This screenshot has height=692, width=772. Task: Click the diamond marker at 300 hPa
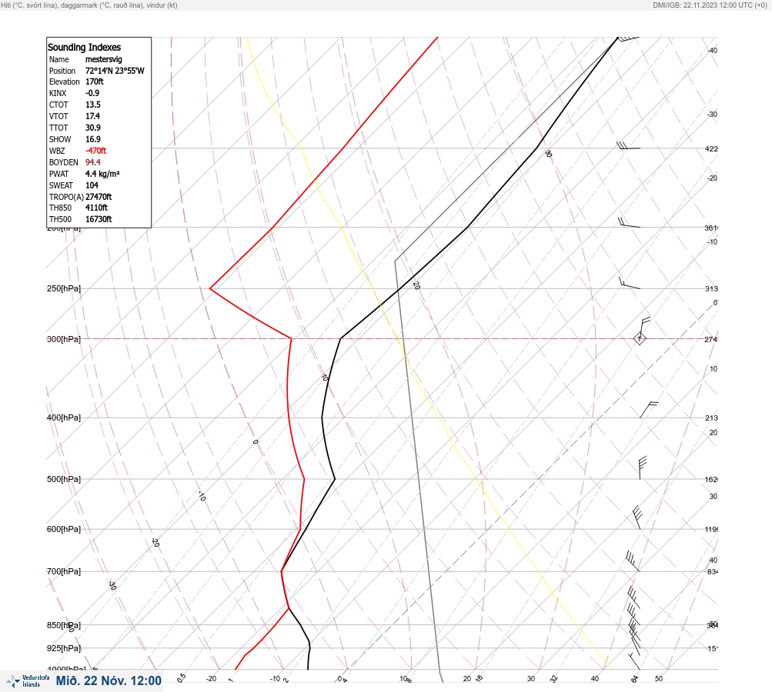coord(640,338)
